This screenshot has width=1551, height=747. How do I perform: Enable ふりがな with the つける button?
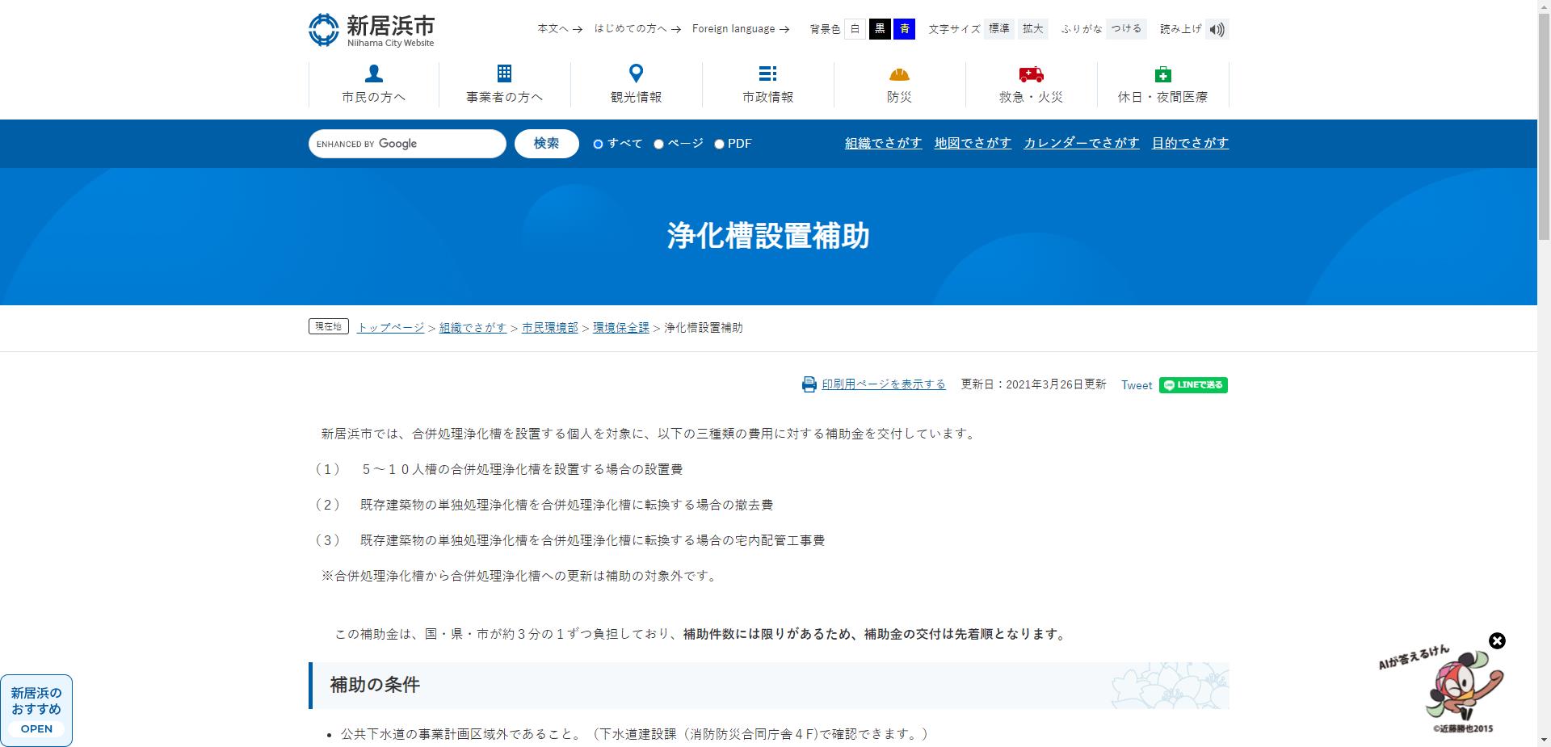pyautogui.click(x=1125, y=28)
